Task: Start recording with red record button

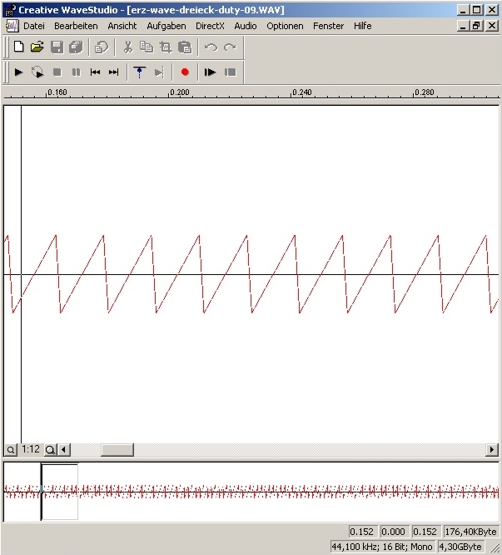Action: (x=185, y=72)
